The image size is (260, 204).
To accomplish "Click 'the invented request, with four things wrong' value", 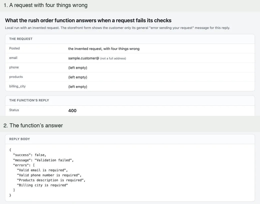I will (x=104, y=49).
